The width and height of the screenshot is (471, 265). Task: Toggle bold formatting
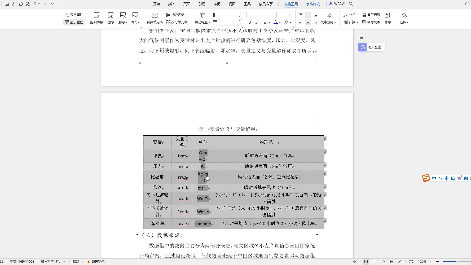[x=249, y=22]
